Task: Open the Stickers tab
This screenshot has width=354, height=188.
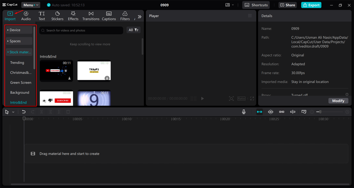Action: [57, 16]
